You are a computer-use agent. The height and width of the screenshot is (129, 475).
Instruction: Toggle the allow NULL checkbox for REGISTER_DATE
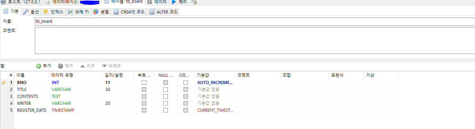[x=165, y=110]
